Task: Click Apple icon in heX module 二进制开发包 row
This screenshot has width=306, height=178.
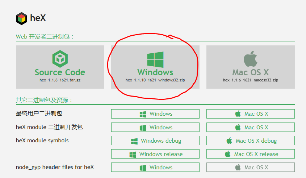Action: click(238, 127)
